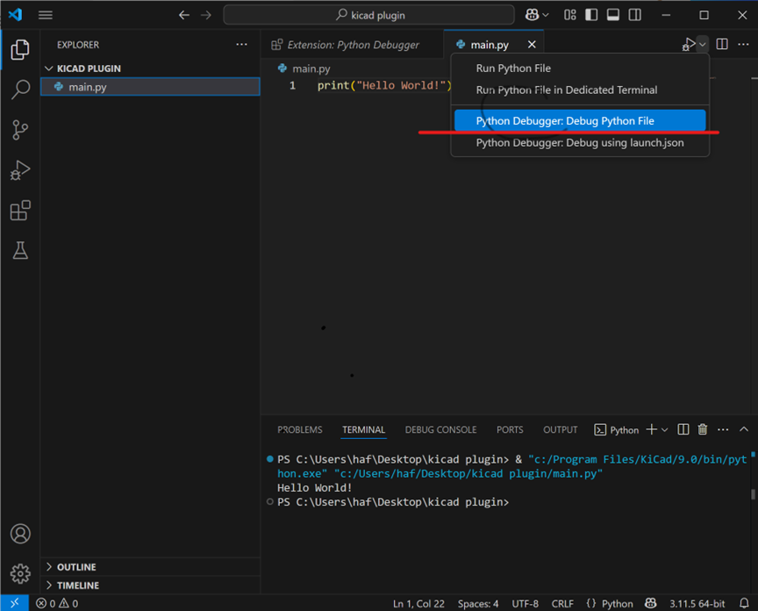Click the print("Hello World!") code line
This screenshot has height=611, width=758.
(x=385, y=86)
